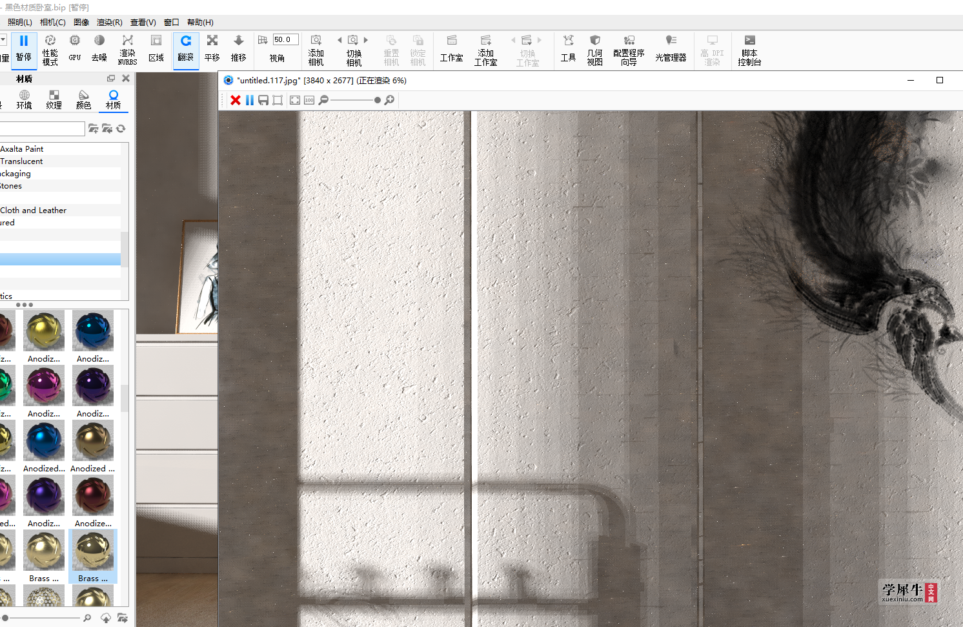Open the 光管理器 light manager

tap(671, 50)
